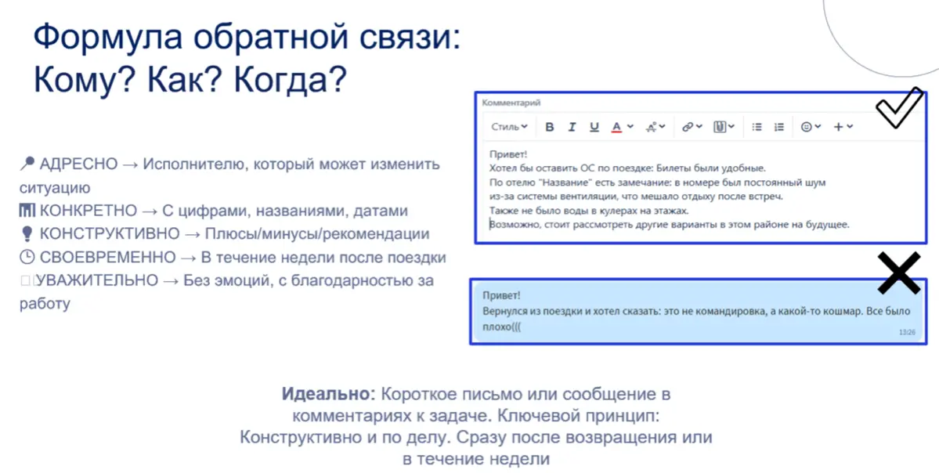Apply a bulleted list

pos(757,126)
